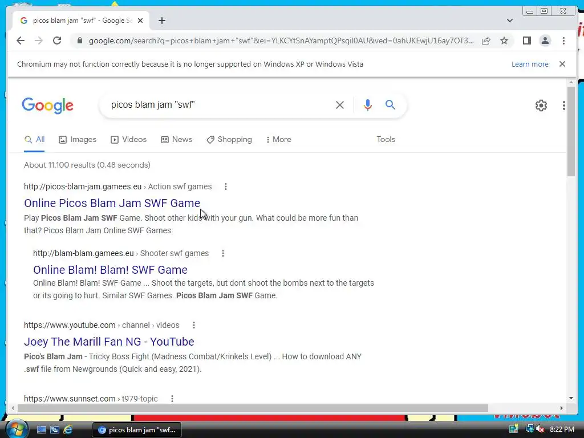Open Google quick settings gear

click(541, 106)
